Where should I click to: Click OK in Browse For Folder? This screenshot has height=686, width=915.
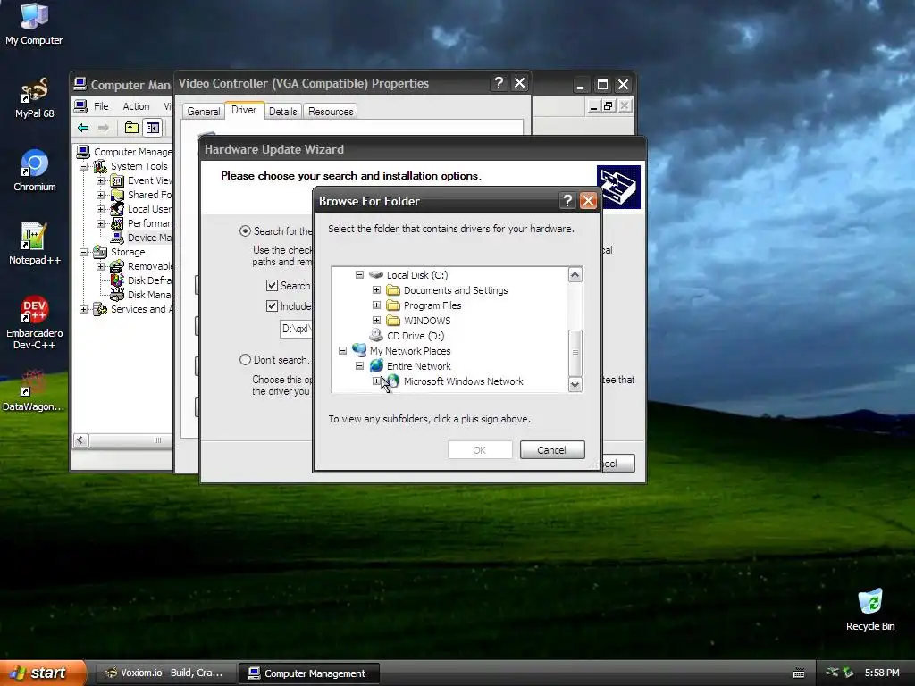(x=480, y=450)
